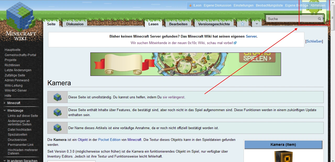The height and width of the screenshot is (162, 335).
Task: Open Druckversion sidebar link
Action: [17, 140]
